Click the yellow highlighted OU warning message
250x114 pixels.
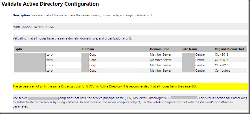[104, 86]
